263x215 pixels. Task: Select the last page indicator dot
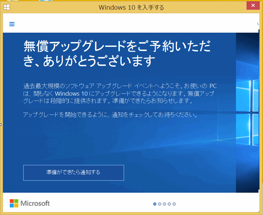click(x=174, y=204)
